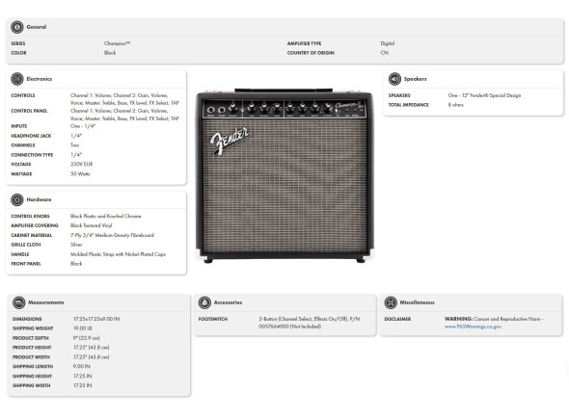This screenshot has width=569, height=418.
Task: Click the CN country value
Action: [384, 53]
